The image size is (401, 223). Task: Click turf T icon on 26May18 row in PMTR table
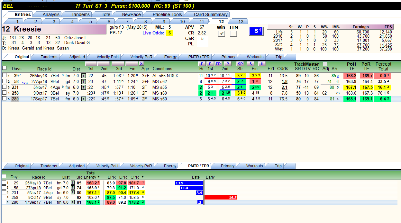click(73, 183)
